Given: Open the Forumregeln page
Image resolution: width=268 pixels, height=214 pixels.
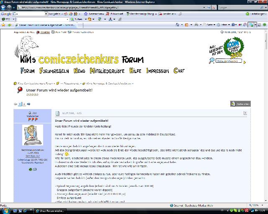Looking at the screenshot, I should 54,71.
